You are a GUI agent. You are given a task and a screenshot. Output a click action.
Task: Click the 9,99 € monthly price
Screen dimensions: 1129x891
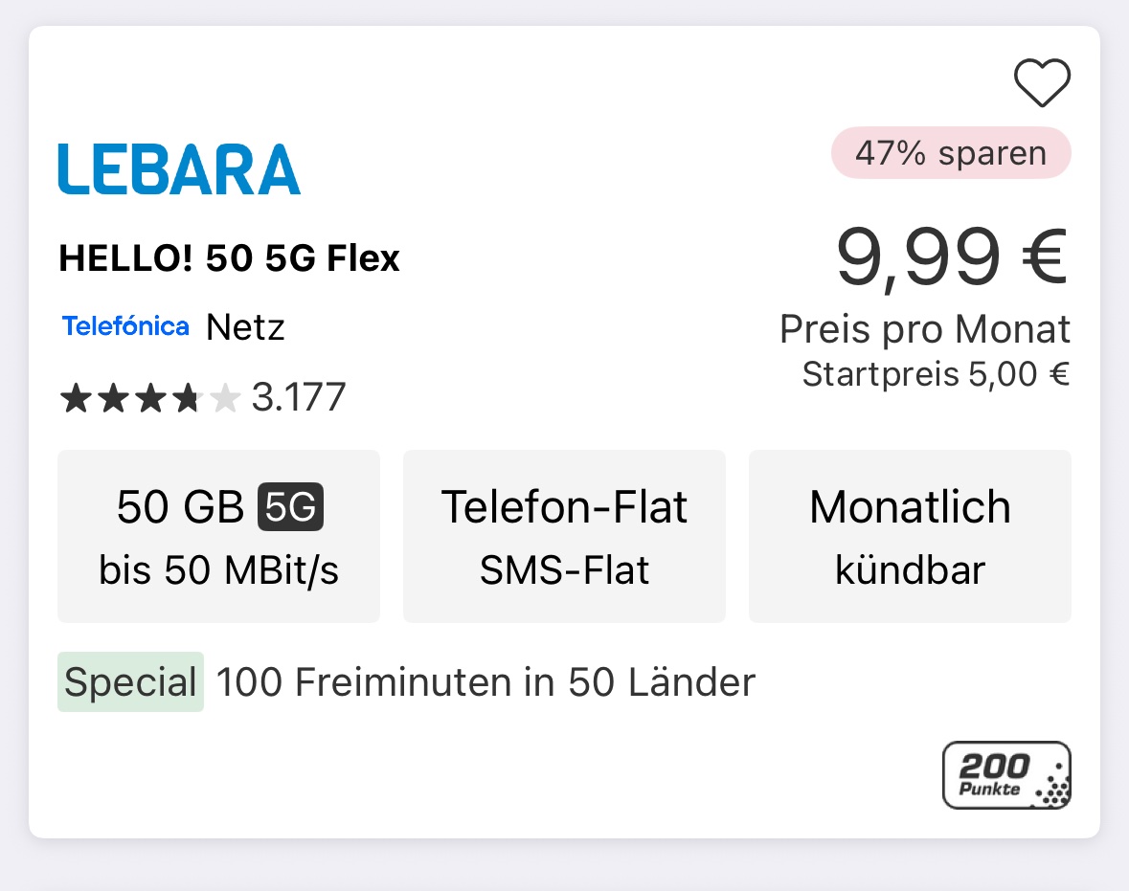pos(951,258)
